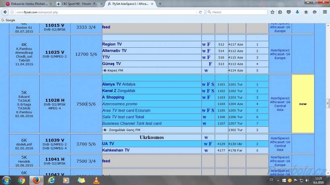The height and width of the screenshot is (185, 330).
Task: Click the volume speaker tray icon
Action: pos(307,180)
